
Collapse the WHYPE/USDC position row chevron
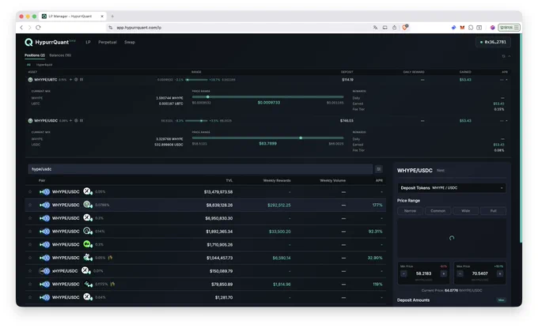507,121
